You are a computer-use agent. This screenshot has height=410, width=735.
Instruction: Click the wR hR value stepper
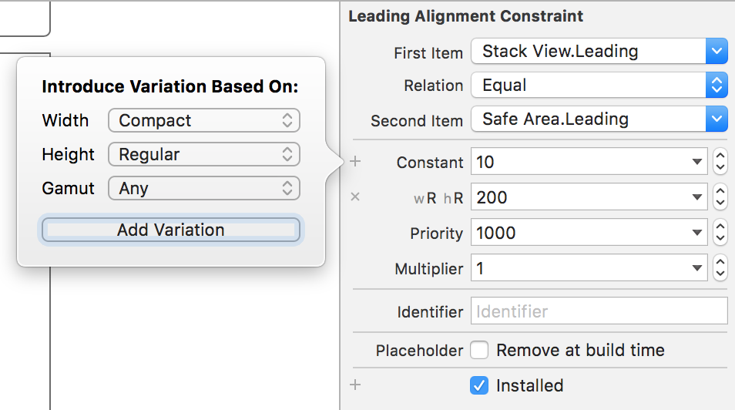(x=720, y=197)
